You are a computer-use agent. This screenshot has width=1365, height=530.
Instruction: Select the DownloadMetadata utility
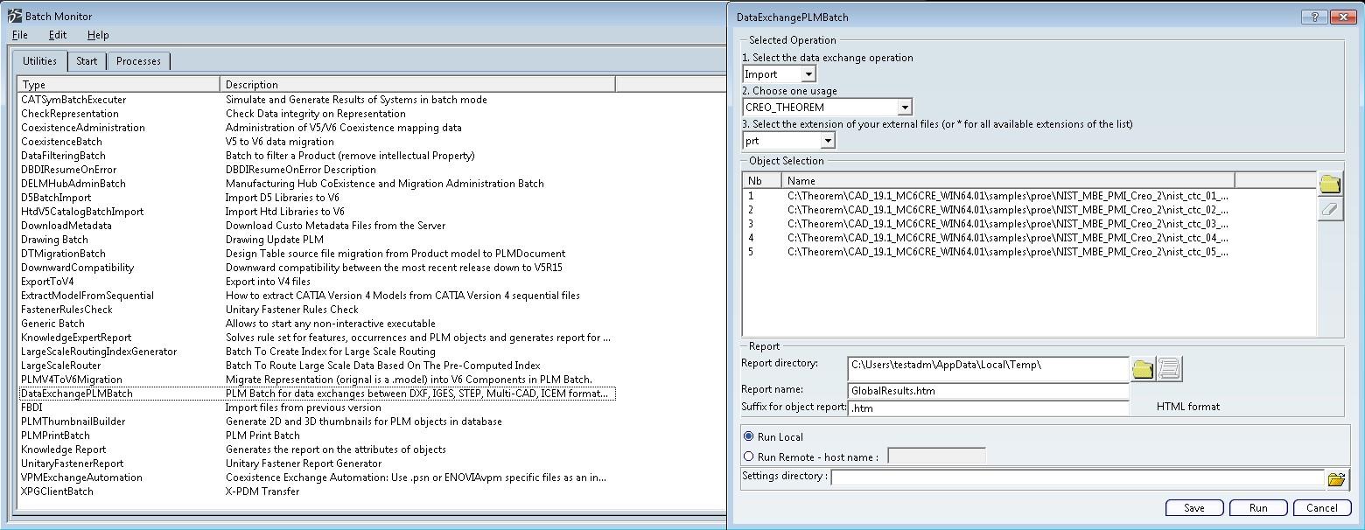tap(66, 226)
